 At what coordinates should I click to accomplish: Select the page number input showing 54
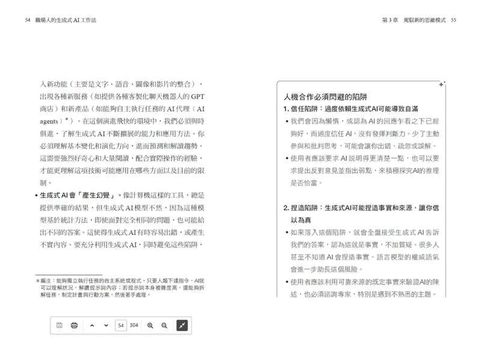point(121,326)
